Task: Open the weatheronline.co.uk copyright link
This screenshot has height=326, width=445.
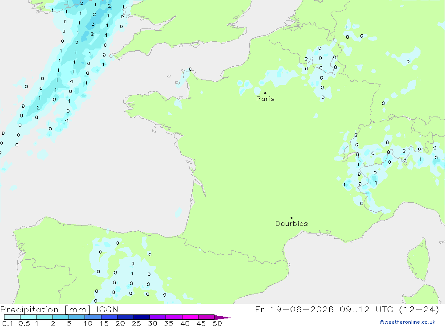Action: 408,322
